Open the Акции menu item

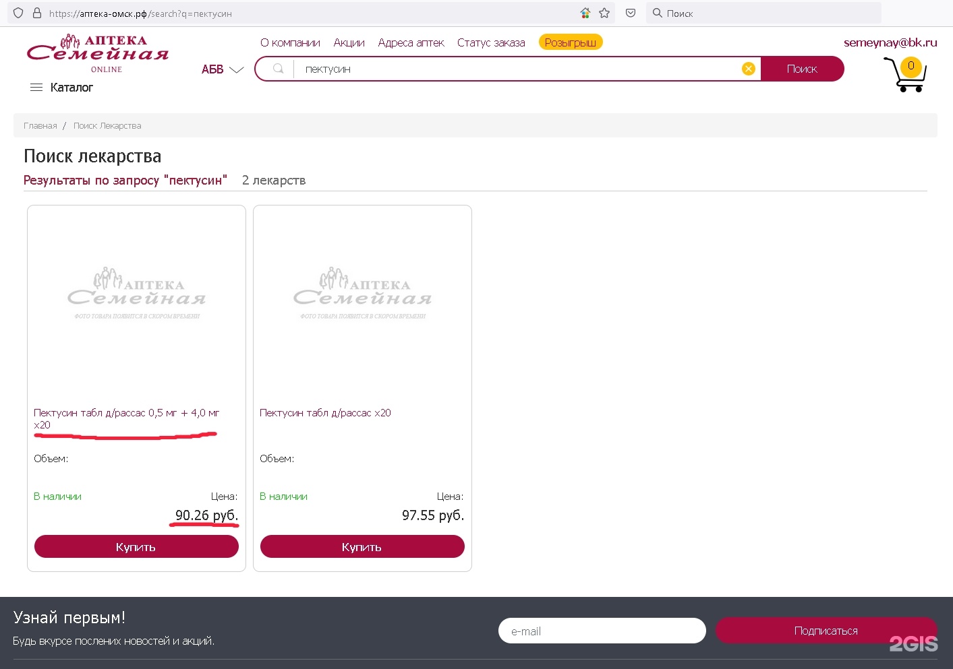pos(349,42)
